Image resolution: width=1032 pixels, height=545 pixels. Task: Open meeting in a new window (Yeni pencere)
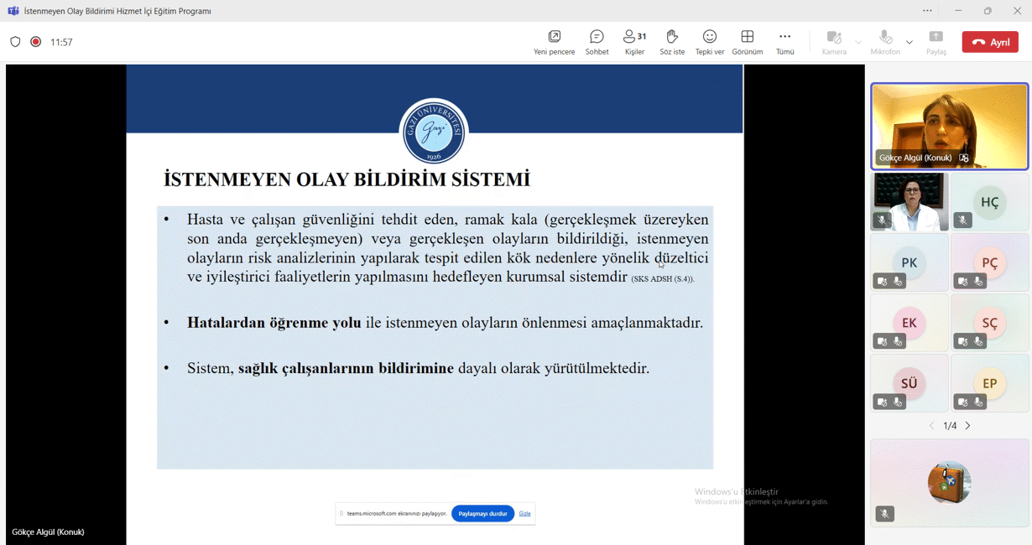coord(554,42)
